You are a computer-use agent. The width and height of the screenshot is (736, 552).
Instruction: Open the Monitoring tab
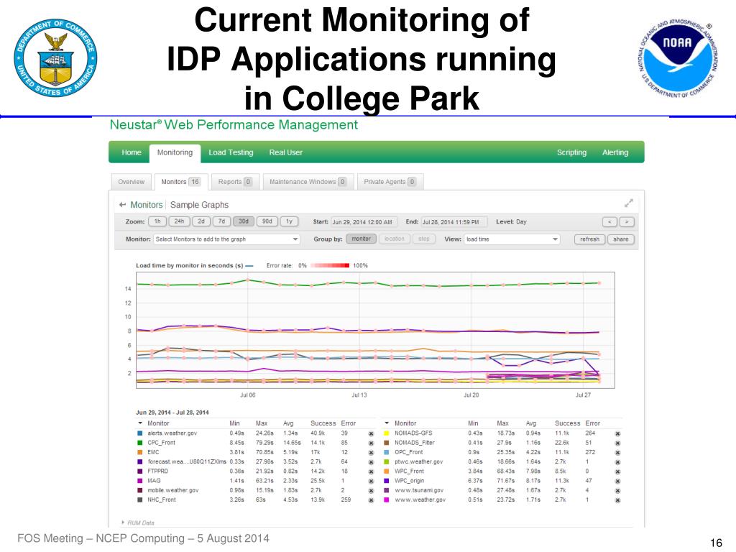coord(175,153)
